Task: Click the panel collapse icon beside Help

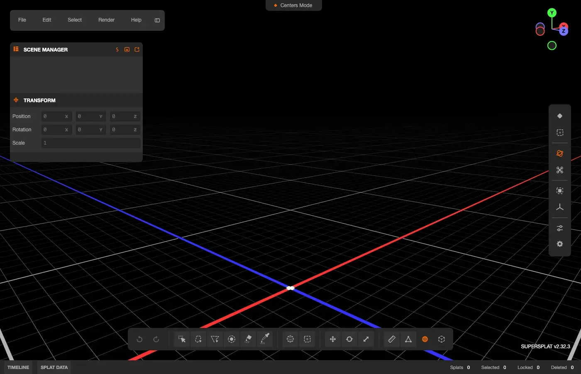Action: [157, 20]
